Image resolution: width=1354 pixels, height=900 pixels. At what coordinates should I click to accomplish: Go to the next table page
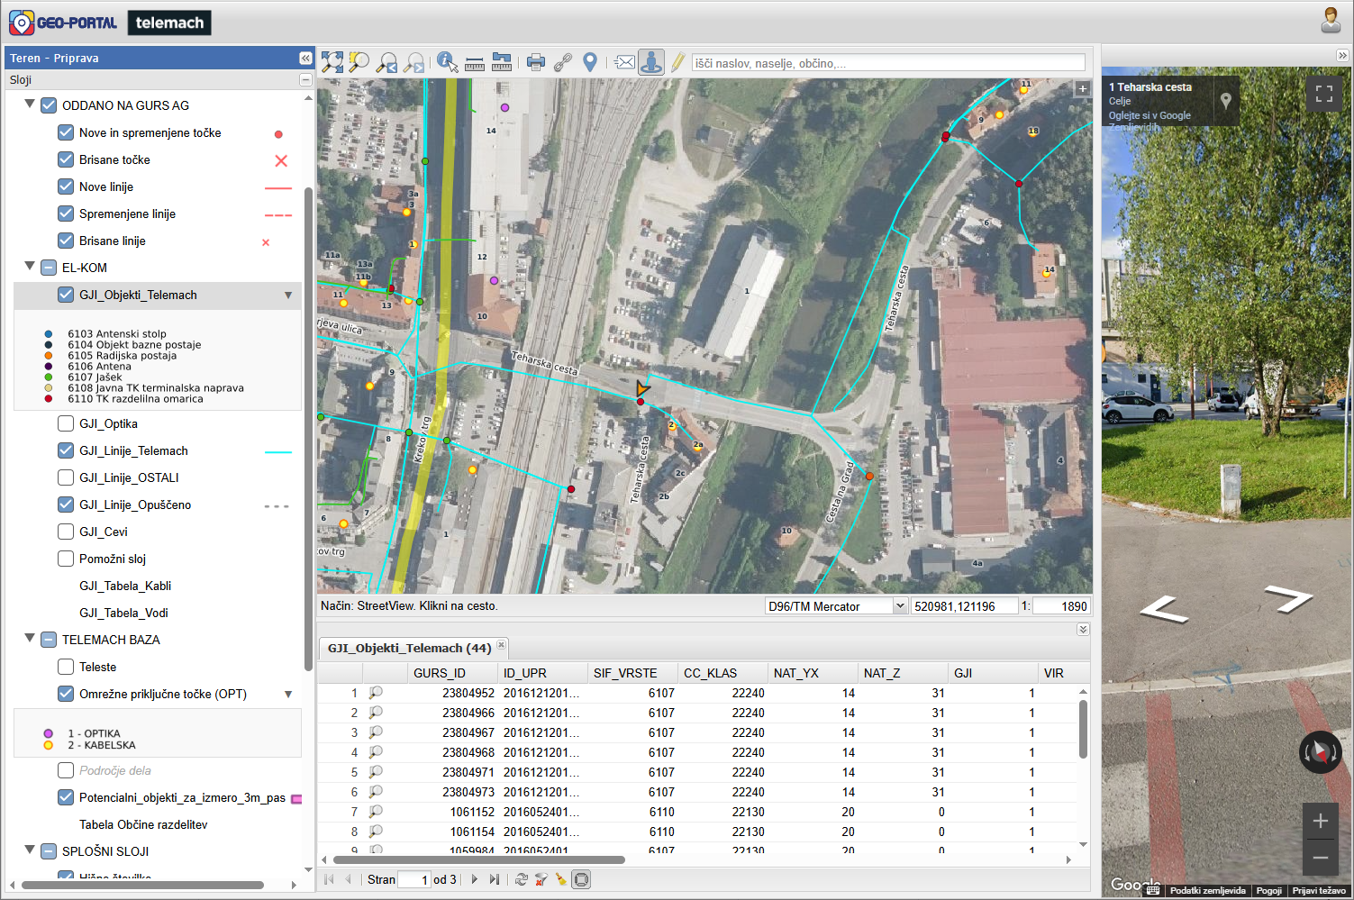click(474, 879)
